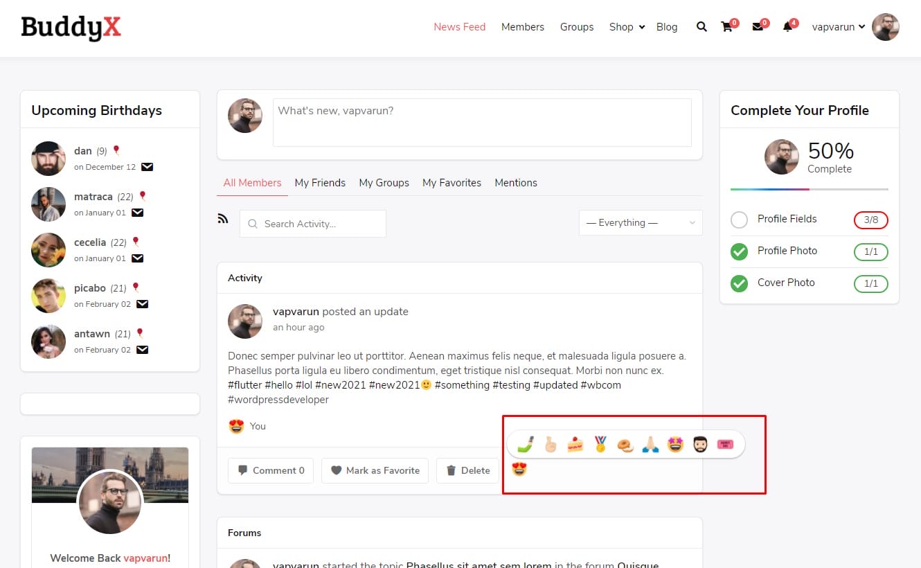Viewport: 921px width, 568px height.
Task: Pick the gold medal reaction emoji
Action: pos(600,444)
